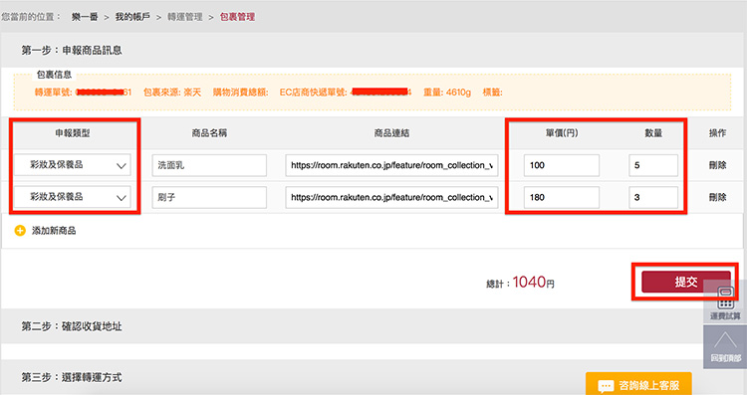Click the 申報類型 column header
The width and height of the screenshot is (747, 395).
pyautogui.click(x=73, y=133)
